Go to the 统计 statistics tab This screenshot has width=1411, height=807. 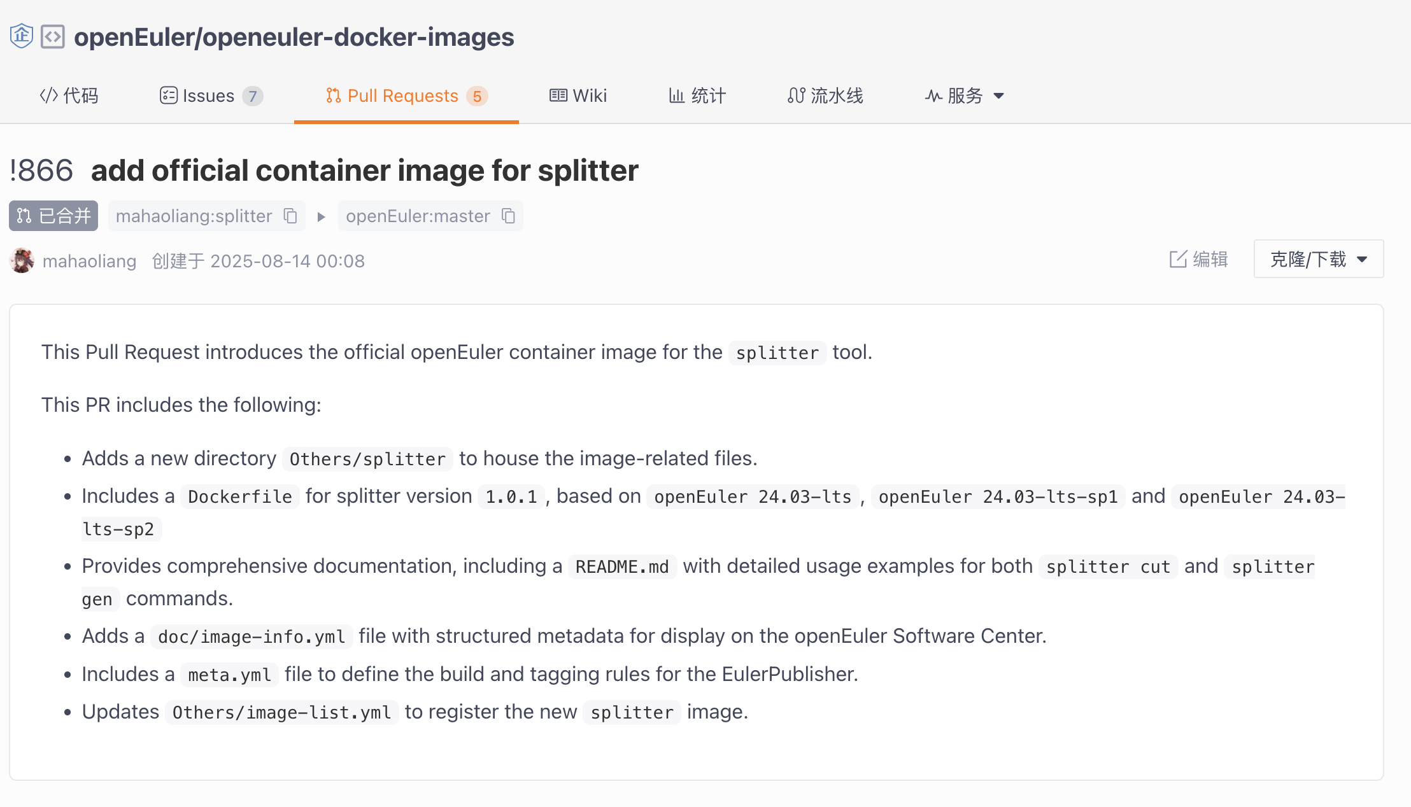pyautogui.click(x=697, y=96)
